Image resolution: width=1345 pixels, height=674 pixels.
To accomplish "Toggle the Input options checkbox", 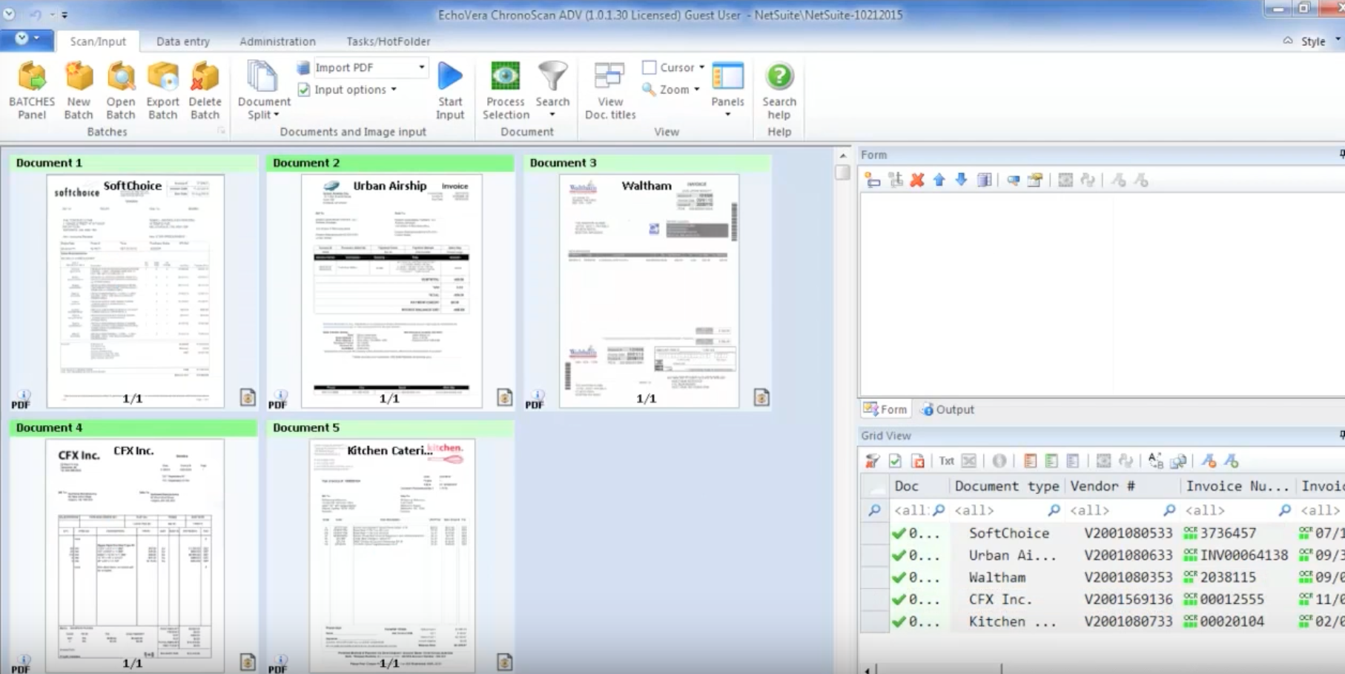I will 304,90.
